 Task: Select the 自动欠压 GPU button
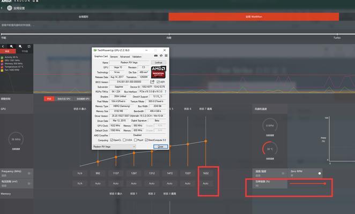point(64,99)
